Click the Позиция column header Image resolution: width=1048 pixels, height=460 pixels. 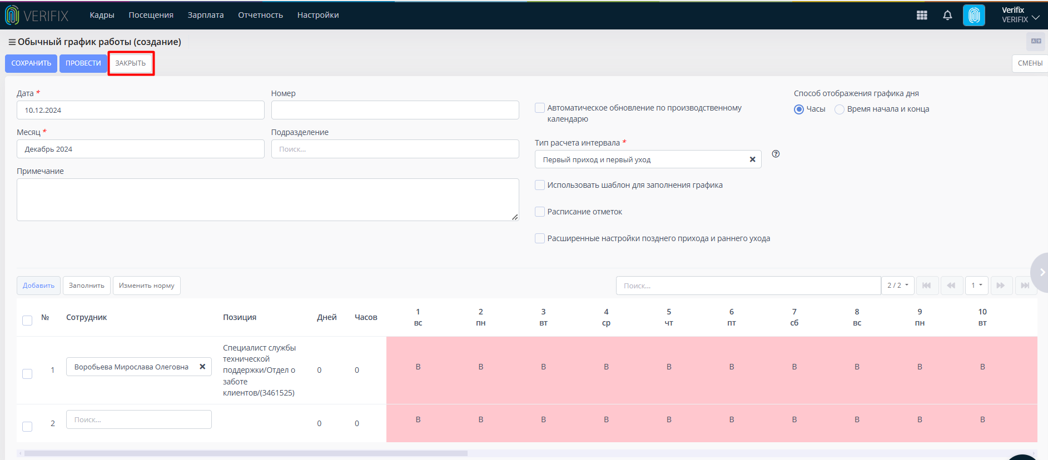240,317
